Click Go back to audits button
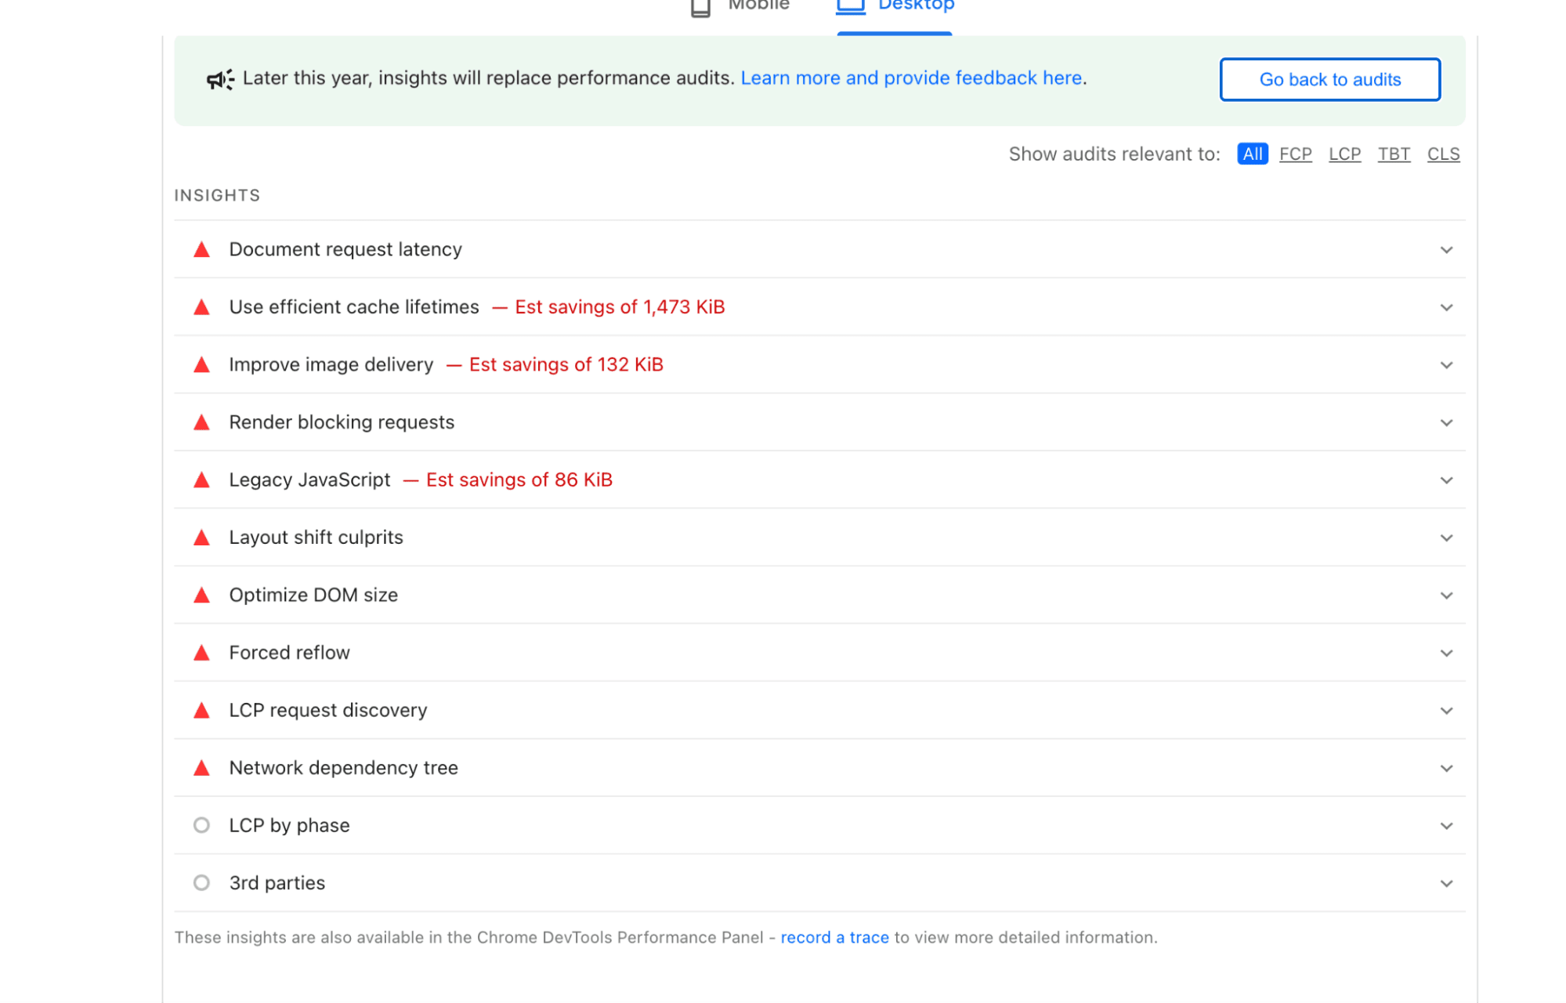 pyautogui.click(x=1329, y=79)
